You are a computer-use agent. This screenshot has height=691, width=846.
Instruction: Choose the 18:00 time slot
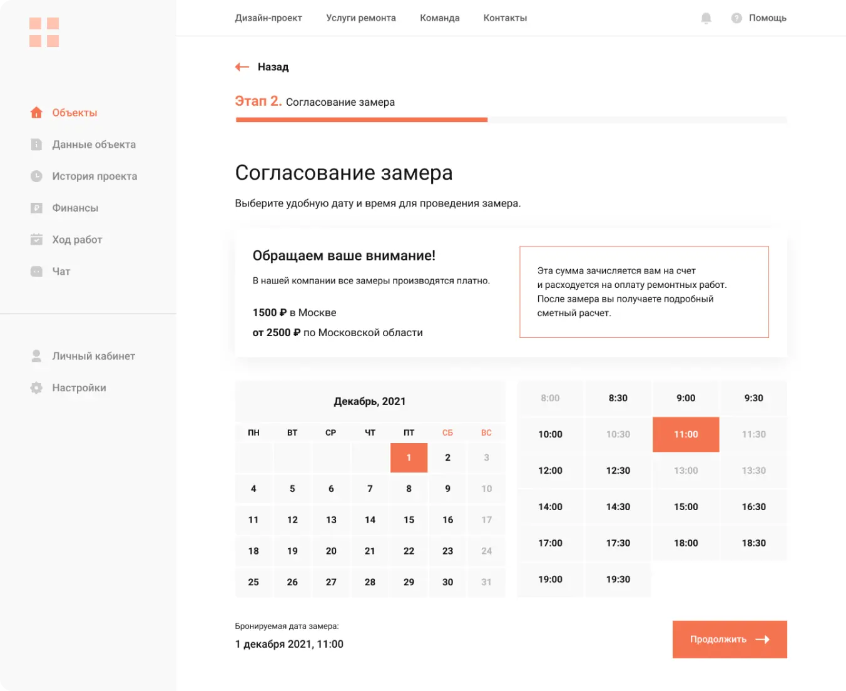686,543
